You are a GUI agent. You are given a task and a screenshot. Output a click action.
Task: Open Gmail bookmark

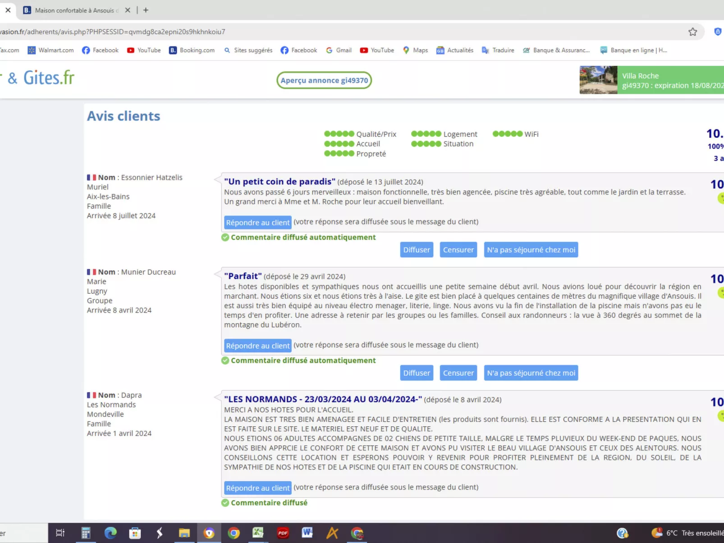(339, 50)
